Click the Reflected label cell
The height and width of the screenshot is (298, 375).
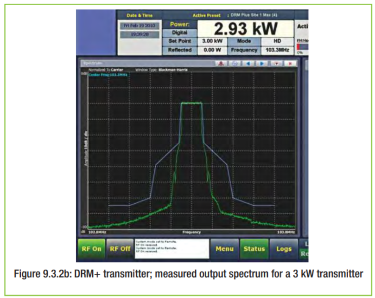click(x=179, y=50)
